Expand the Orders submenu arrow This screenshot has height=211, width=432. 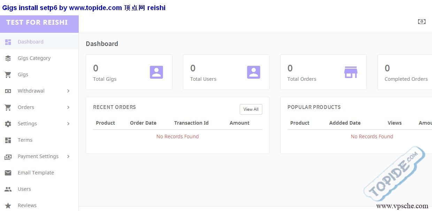coord(68,107)
